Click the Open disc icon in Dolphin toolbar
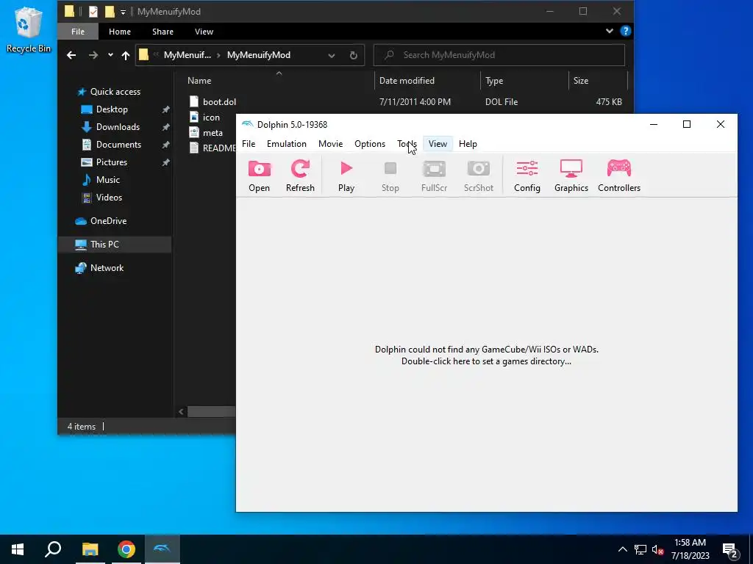Viewport: 753px width, 564px height. (x=260, y=176)
